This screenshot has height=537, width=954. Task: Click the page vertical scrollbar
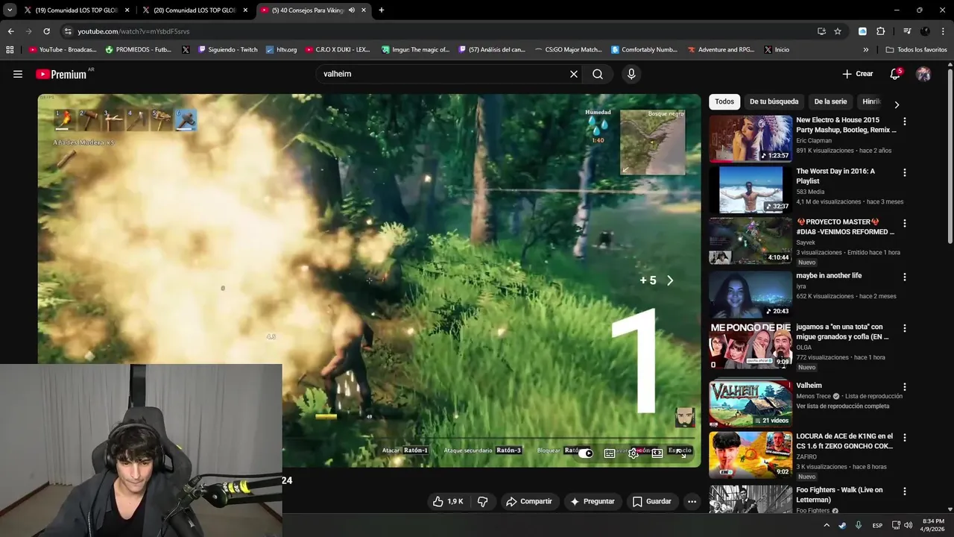point(950,155)
